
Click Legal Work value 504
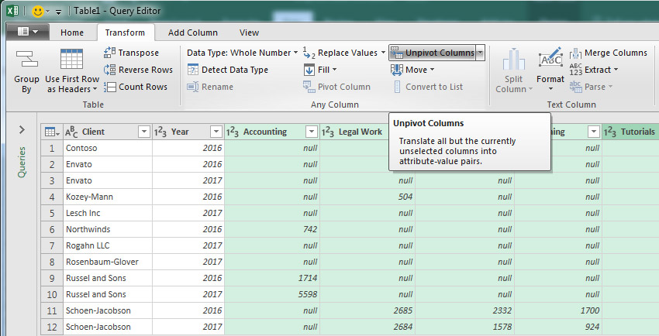coord(367,197)
